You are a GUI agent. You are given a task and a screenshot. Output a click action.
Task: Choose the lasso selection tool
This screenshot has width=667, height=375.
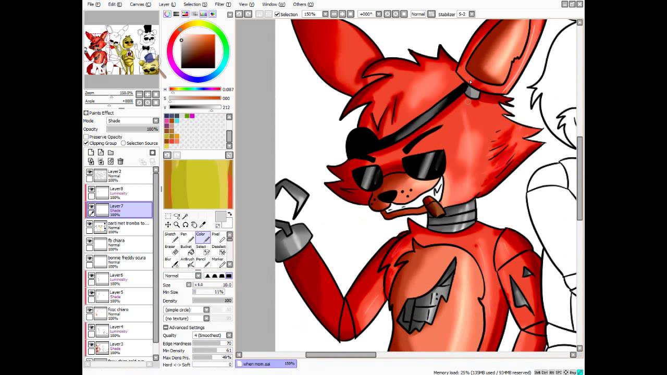pyautogui.click(x=177, y=216)
